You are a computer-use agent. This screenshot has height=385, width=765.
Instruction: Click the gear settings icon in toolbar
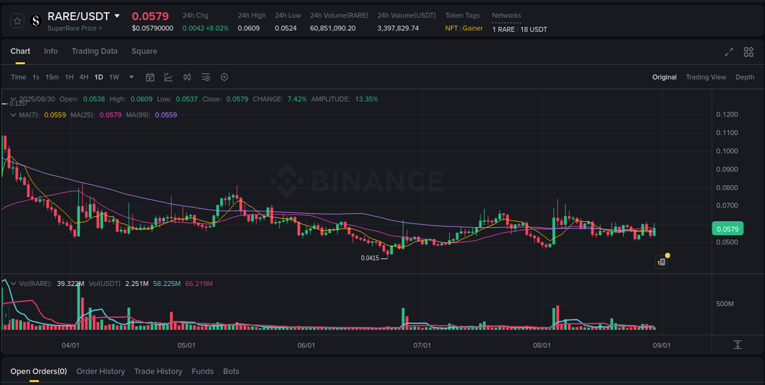click(x=224, y=77)
